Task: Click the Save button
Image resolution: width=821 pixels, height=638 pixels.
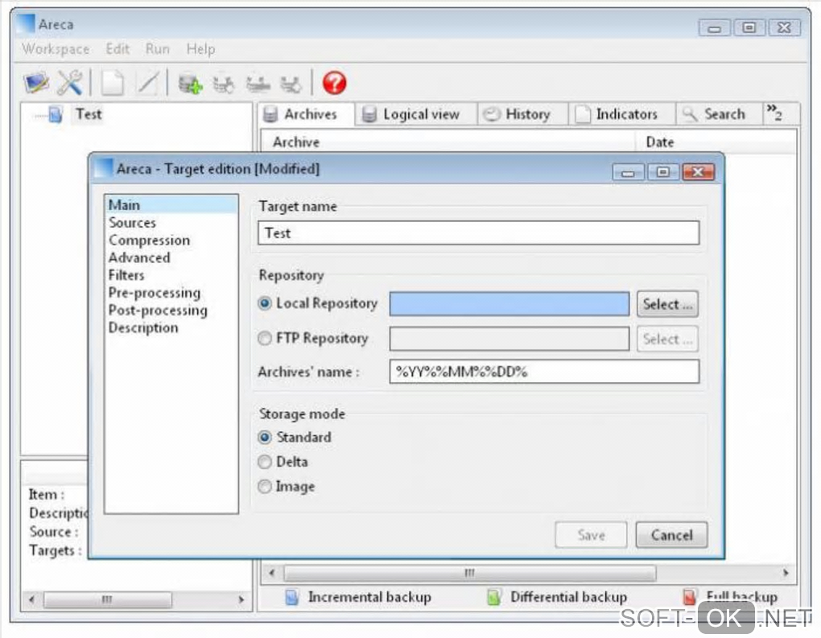Action: pos(591,535)
